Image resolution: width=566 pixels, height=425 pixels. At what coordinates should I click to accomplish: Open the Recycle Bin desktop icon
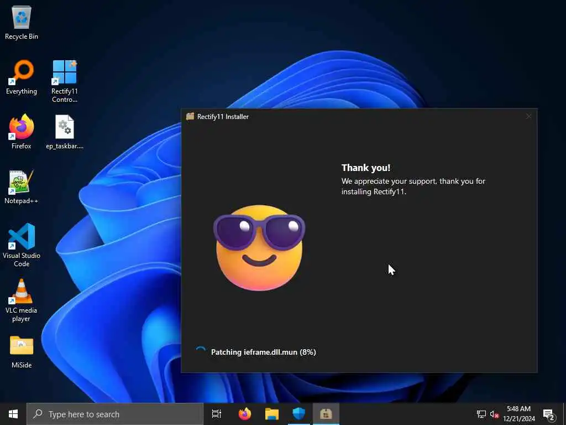coord(22,22)
